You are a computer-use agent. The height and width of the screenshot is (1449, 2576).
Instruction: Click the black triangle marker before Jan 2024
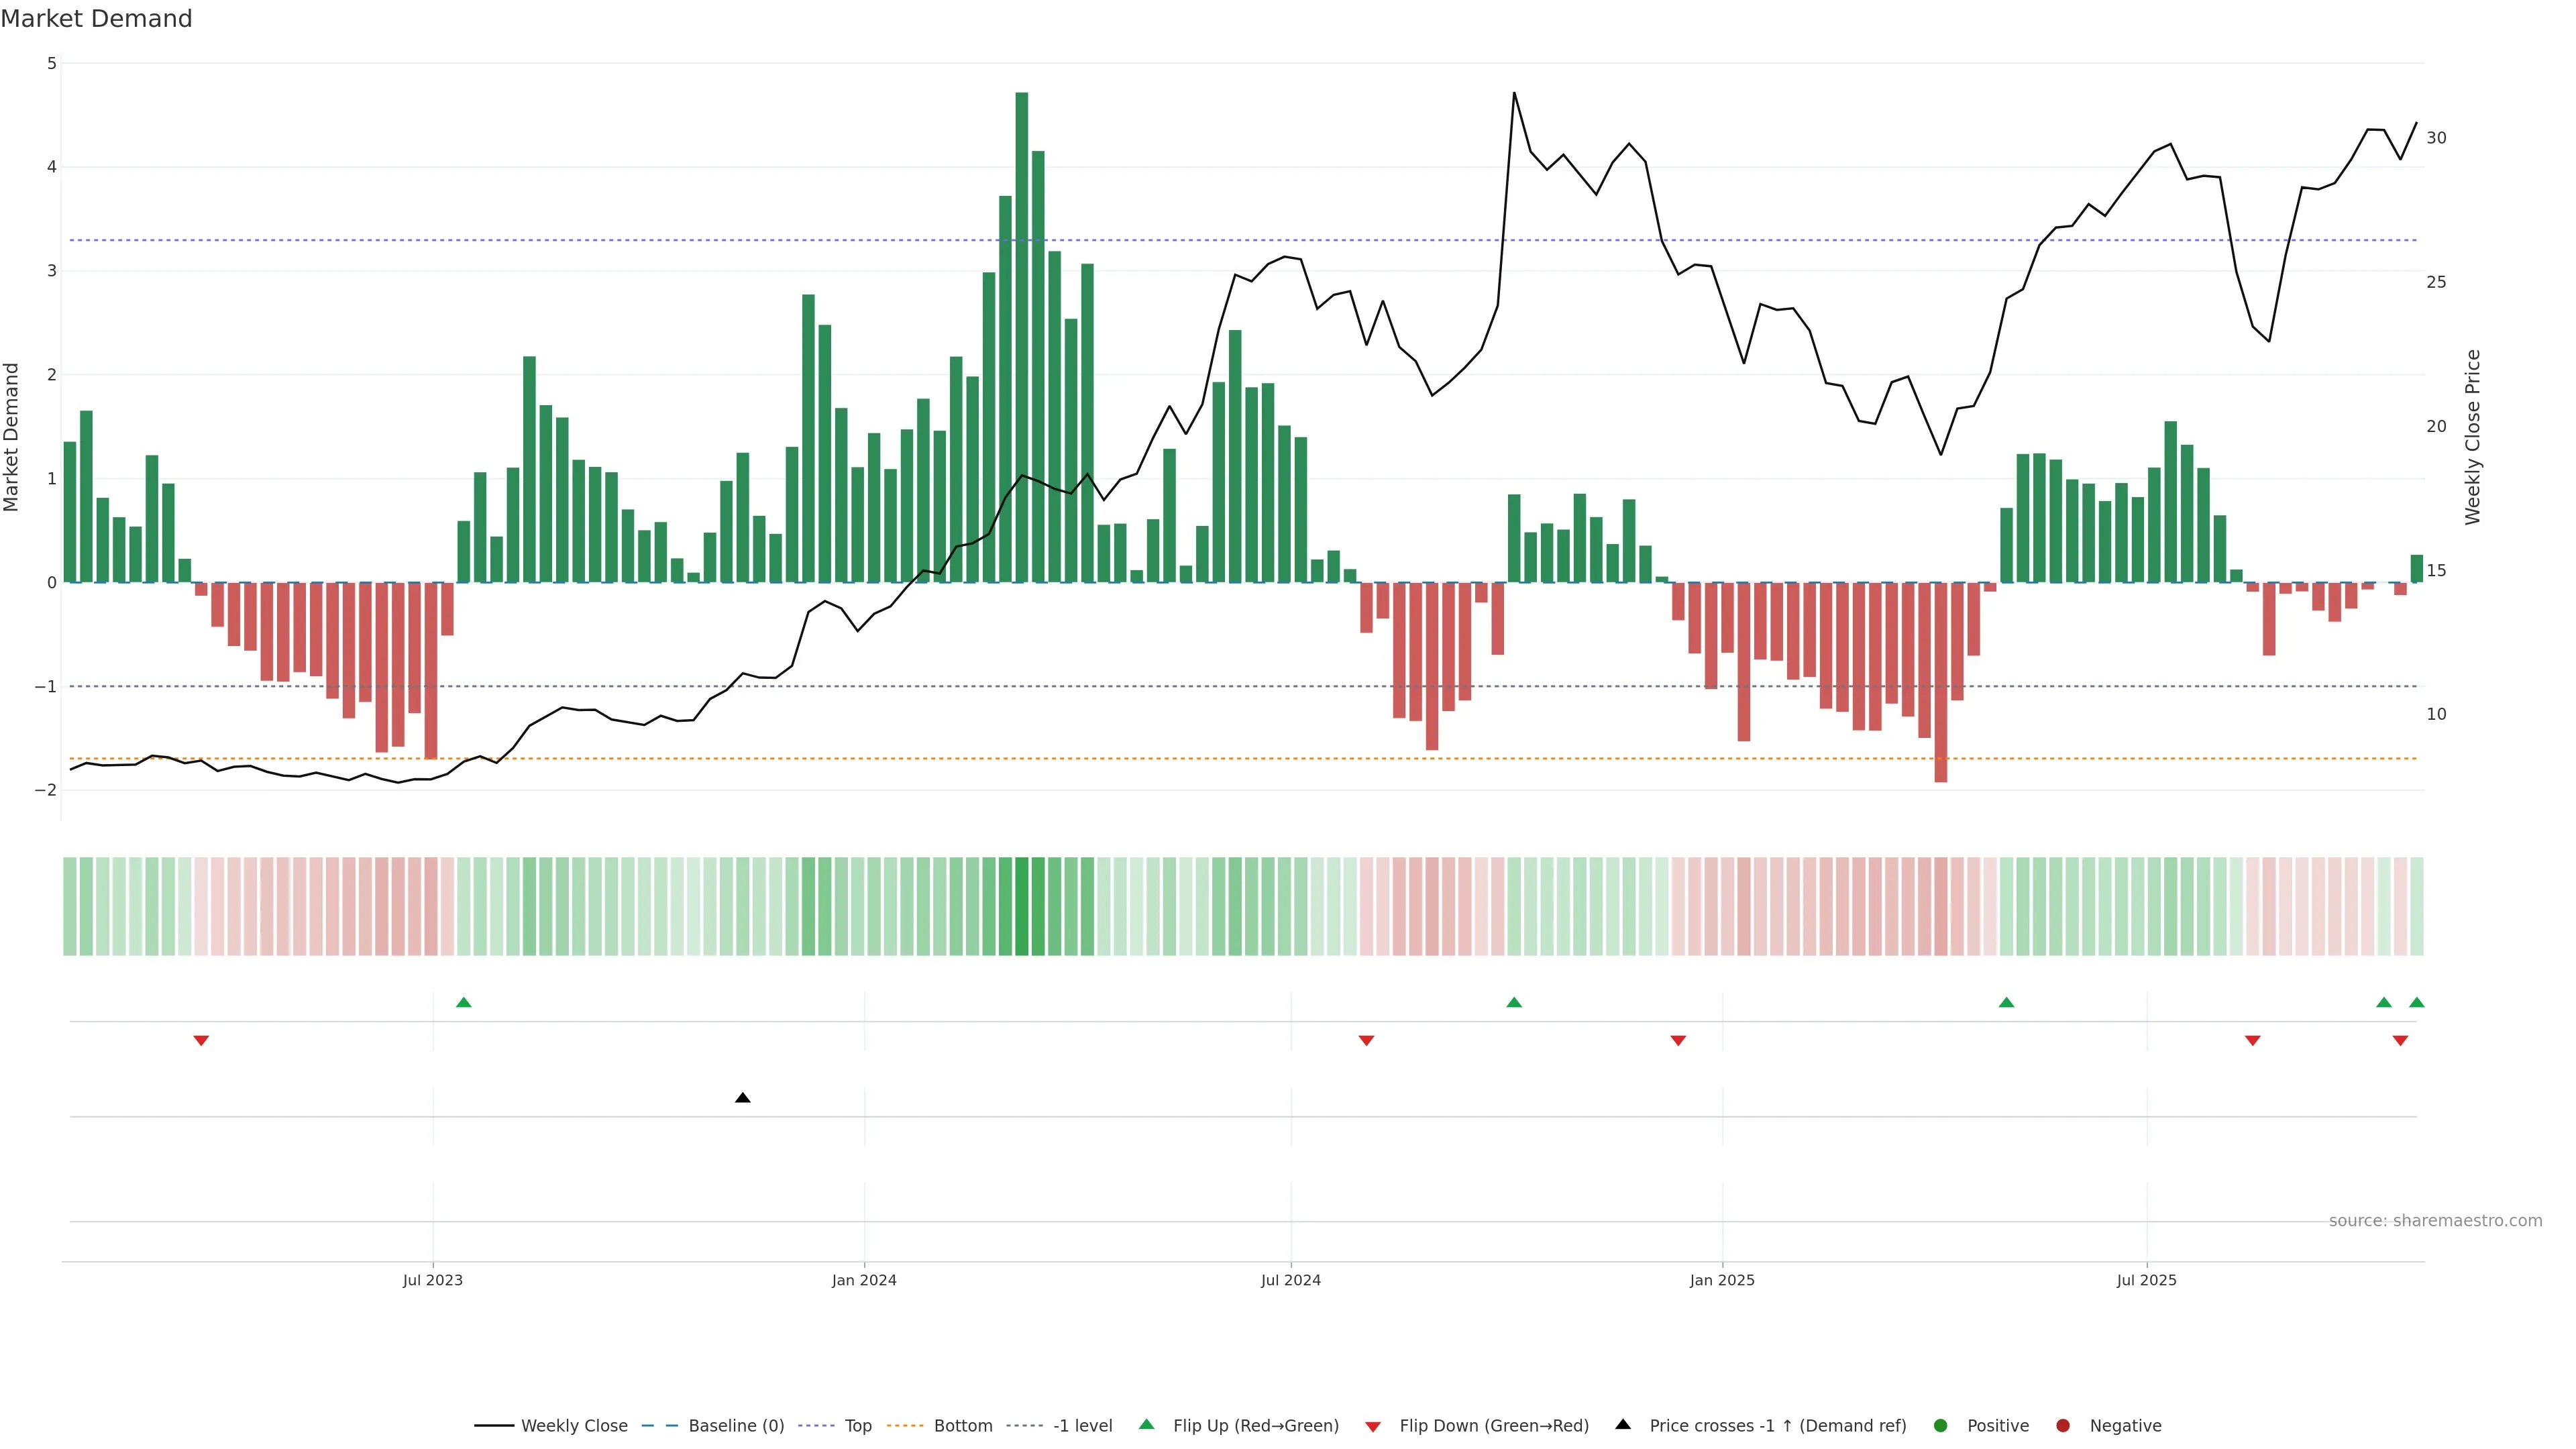(742, 1098)
